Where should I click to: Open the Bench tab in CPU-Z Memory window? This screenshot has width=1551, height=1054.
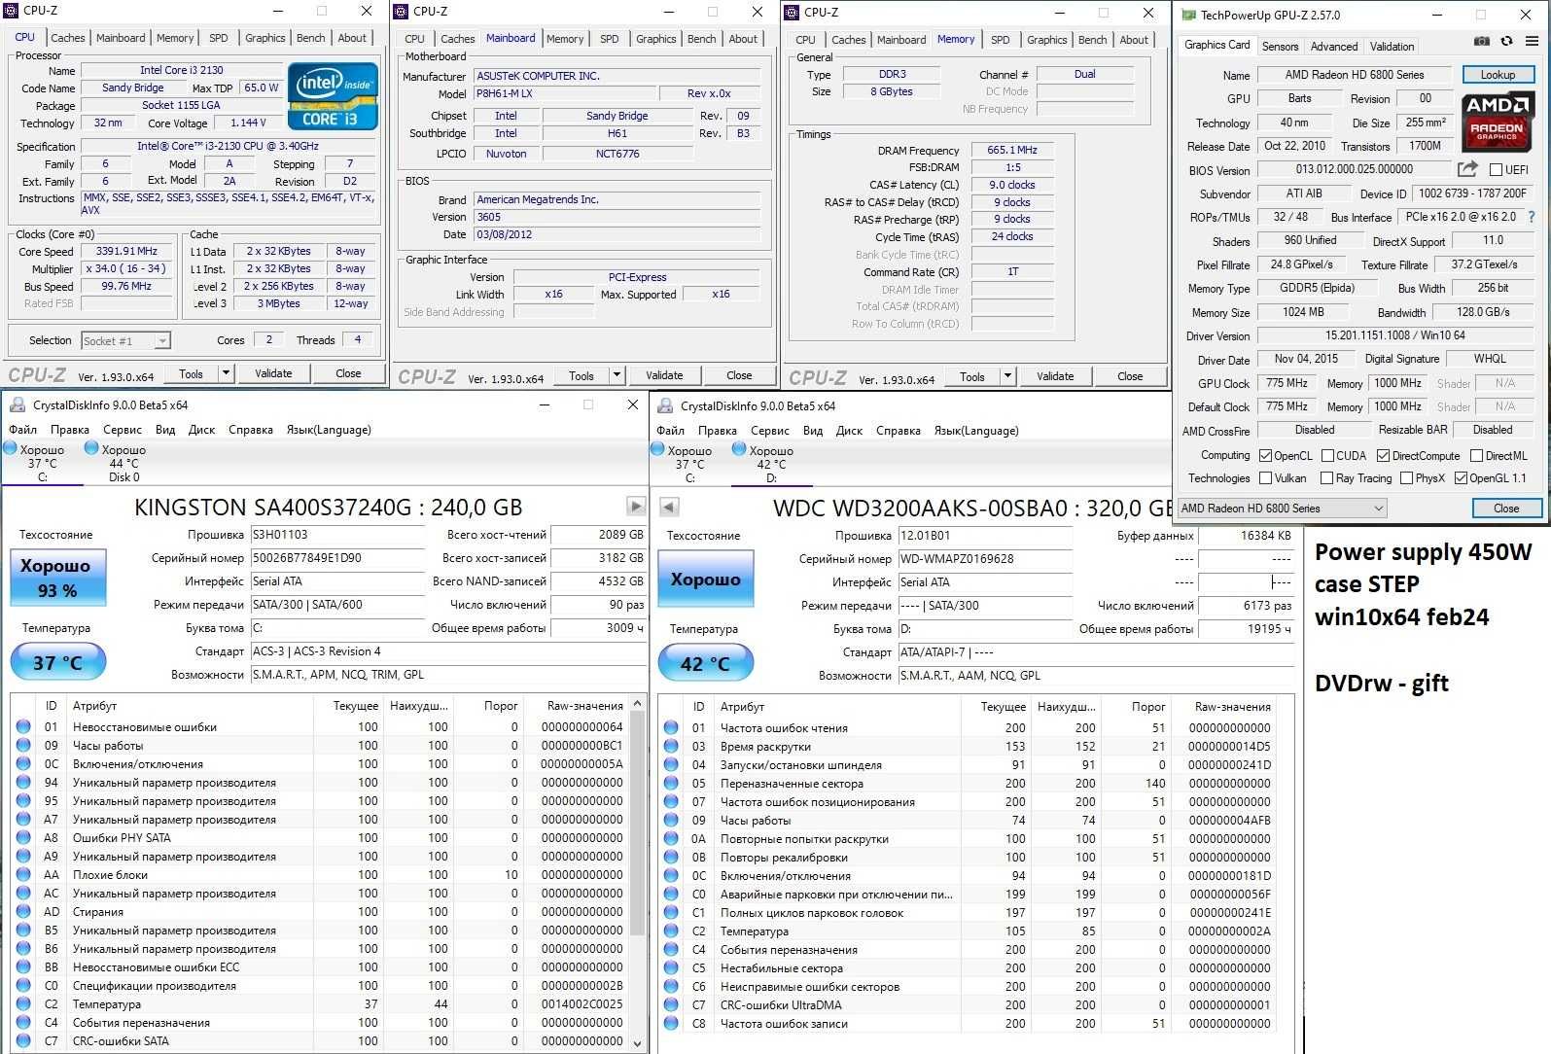[1092, 40]
